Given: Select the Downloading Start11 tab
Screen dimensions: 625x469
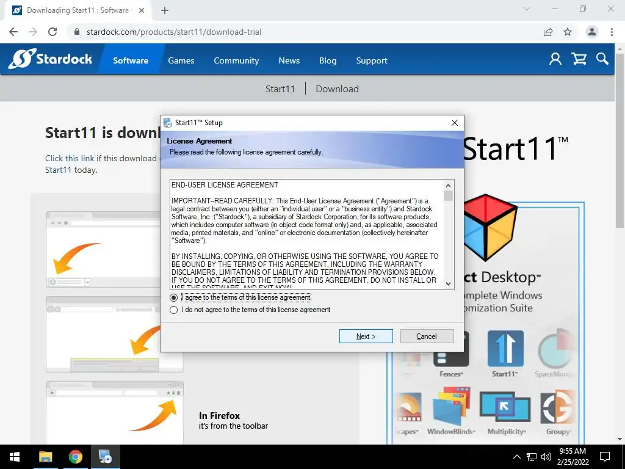Looking at the screenshot, I should click(78, 10).
